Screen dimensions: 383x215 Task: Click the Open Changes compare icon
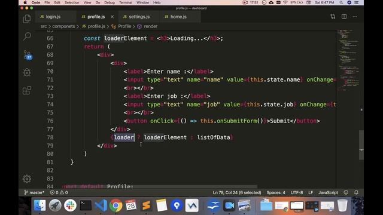pos(333,17)
